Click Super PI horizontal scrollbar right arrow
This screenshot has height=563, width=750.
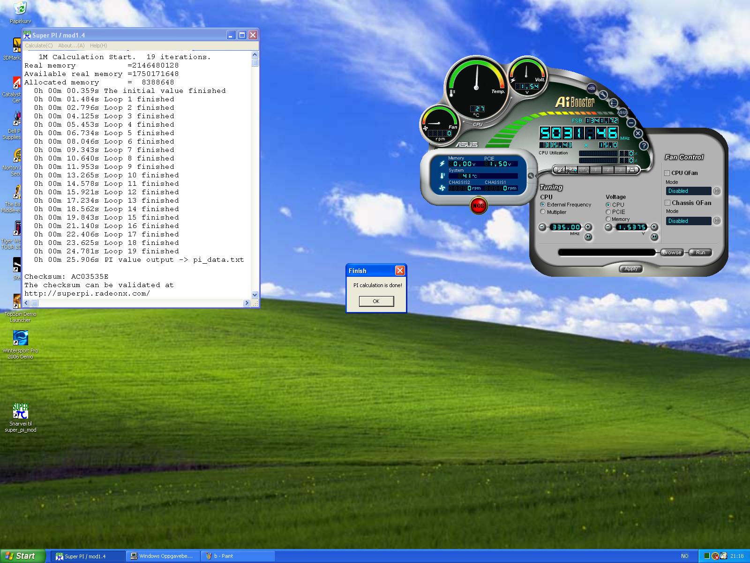point(247,303)
